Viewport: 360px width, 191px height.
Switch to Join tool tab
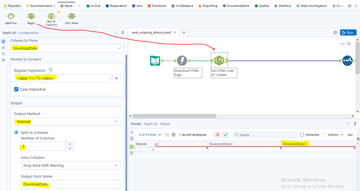pos(137,6)
